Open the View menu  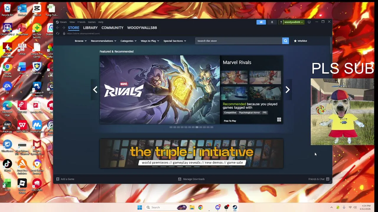coord(72,22)
